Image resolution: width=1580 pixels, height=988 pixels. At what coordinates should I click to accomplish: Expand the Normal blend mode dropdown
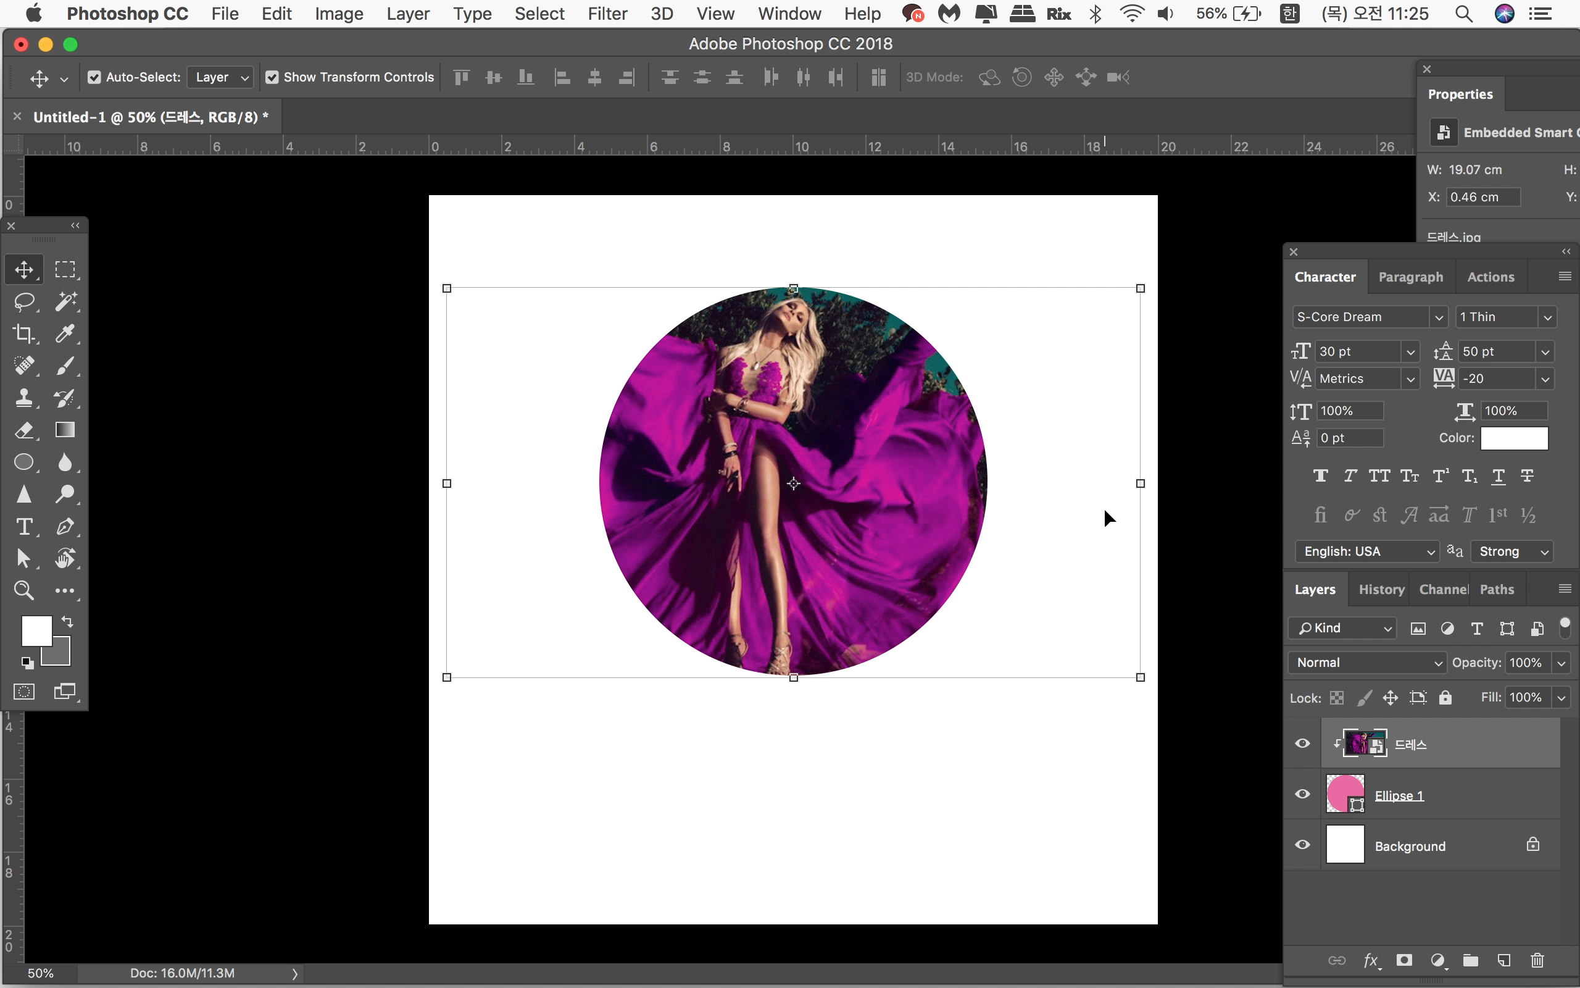pyautogui.click(x=1366, y=663)
